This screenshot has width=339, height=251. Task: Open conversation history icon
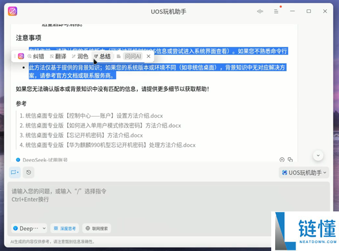[x=29, y=172]
